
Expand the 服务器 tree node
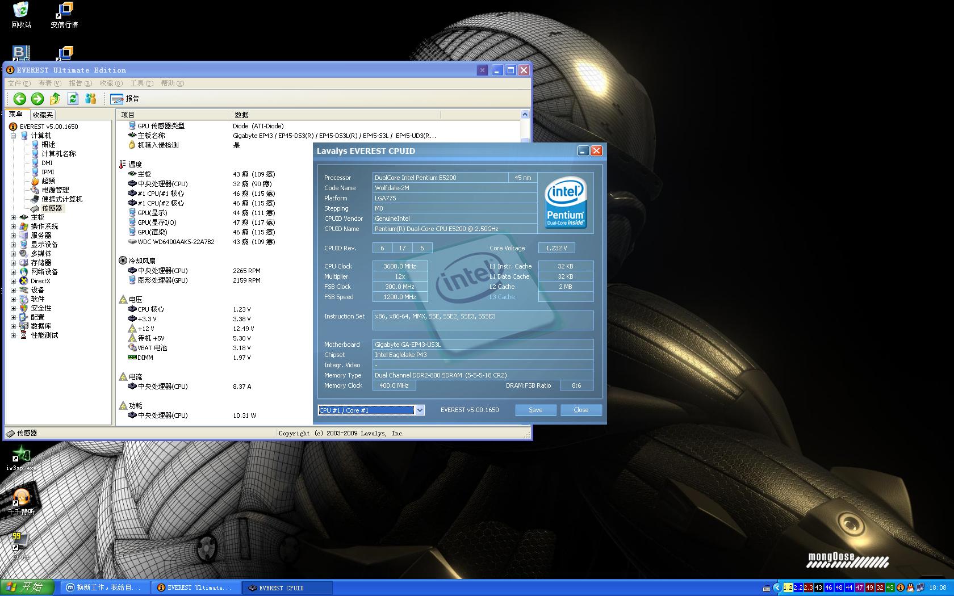[13, 236]
